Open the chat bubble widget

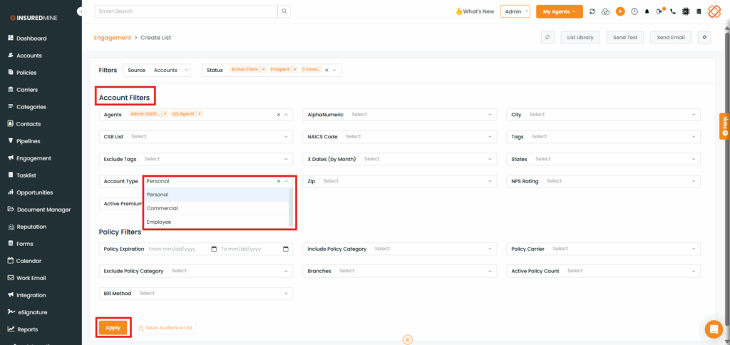pyautogui.click(x=713, y=329)
